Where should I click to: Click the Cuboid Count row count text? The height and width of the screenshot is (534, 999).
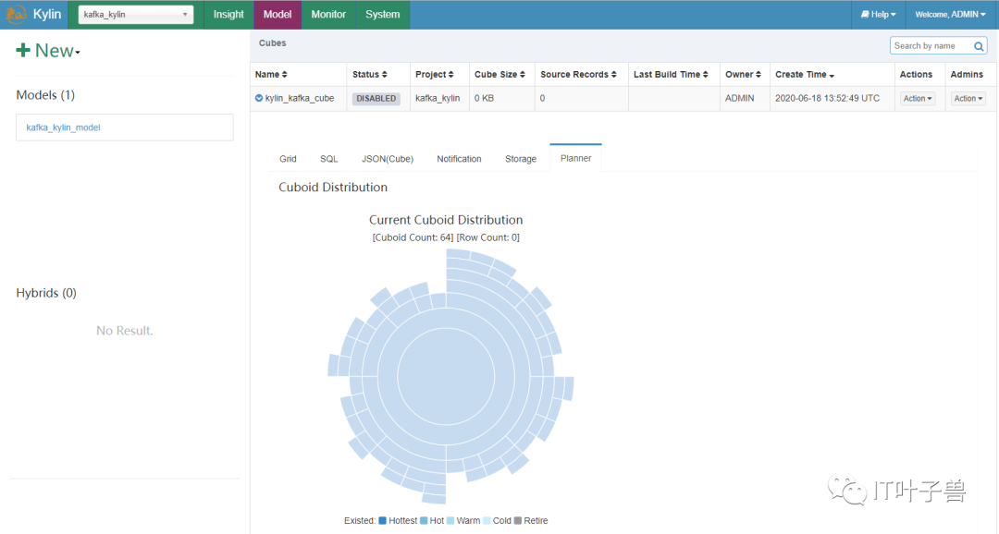(446, 237)
